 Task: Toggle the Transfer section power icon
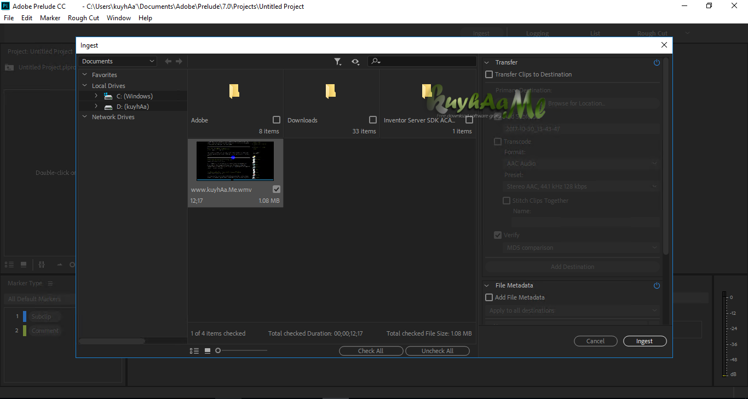[x=657, y=63]
